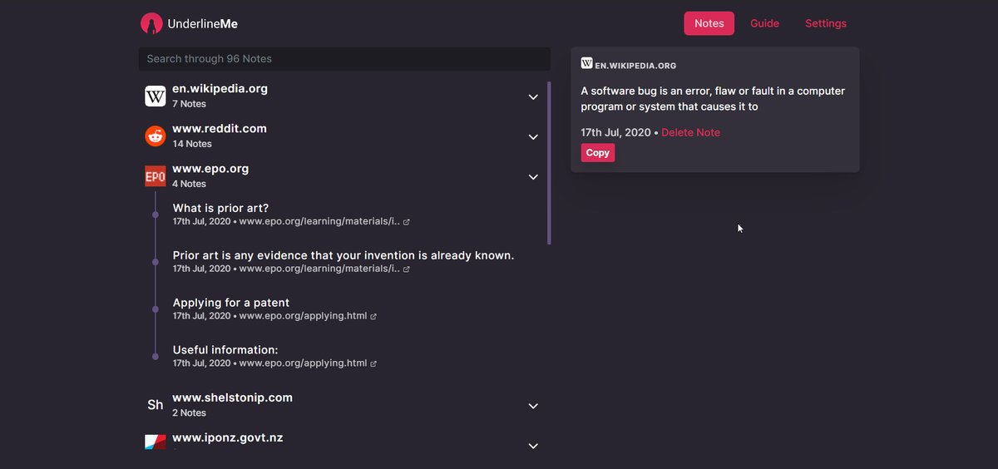The width and height of the screenshot is (998, 469).
Task: Collapse the www.epo.org notes group
Action: point(533,177)
